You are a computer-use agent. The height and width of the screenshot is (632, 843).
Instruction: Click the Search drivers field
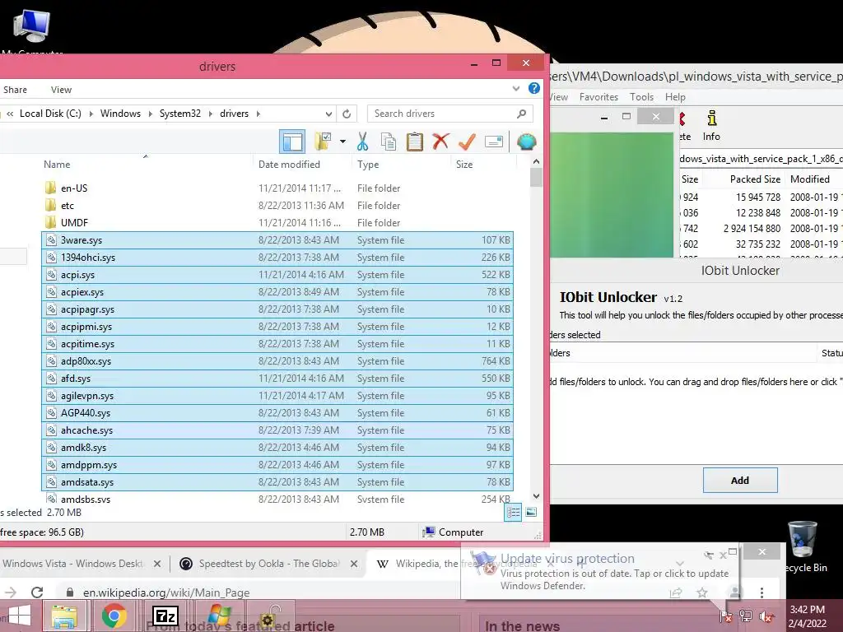click(x=450, y=114)
